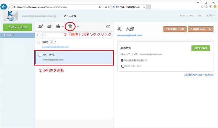Click ログアウト to sign out
218x128 pixels.
click(x=210, y=16)
